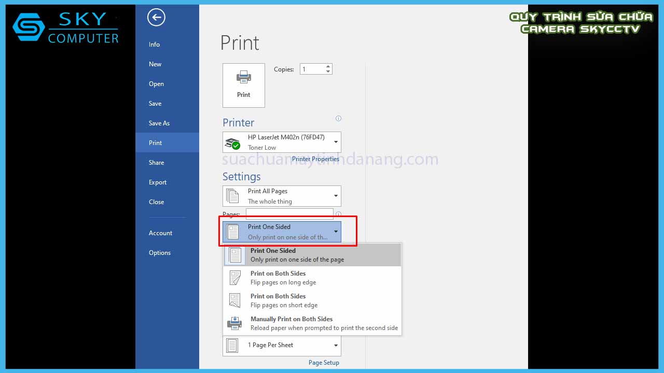664x373 pixels.
Task: Open the 1 Page Per Sheet dropdown
Action: point(282,345)
